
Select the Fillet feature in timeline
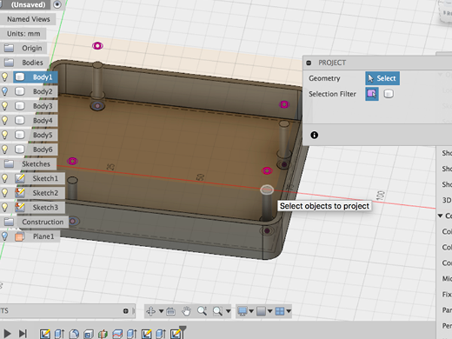[x=74, y=334]
